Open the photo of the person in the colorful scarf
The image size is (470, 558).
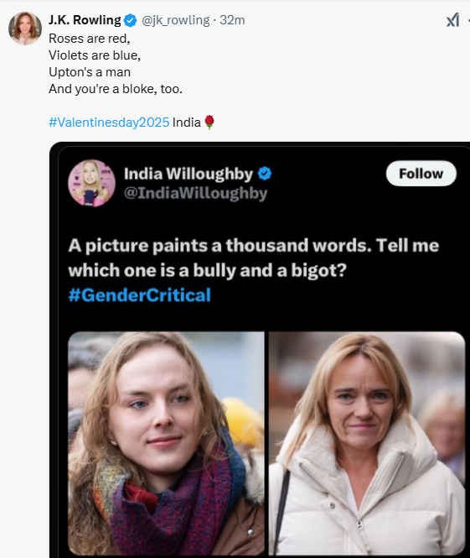(166, 443)
